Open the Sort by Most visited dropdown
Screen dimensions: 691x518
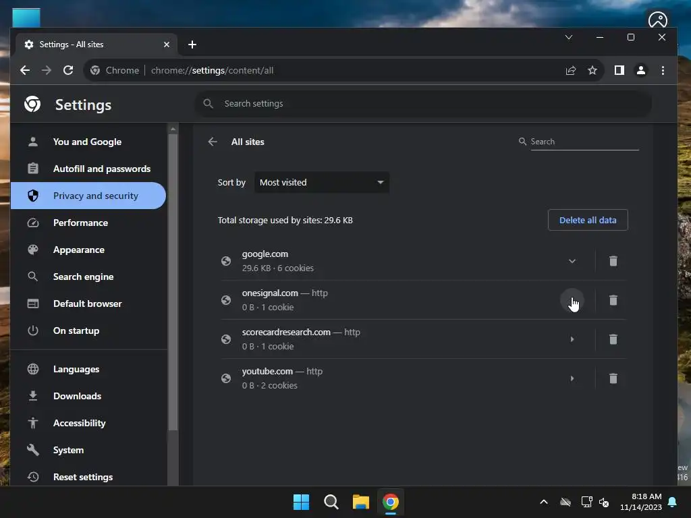click(322, 182)
